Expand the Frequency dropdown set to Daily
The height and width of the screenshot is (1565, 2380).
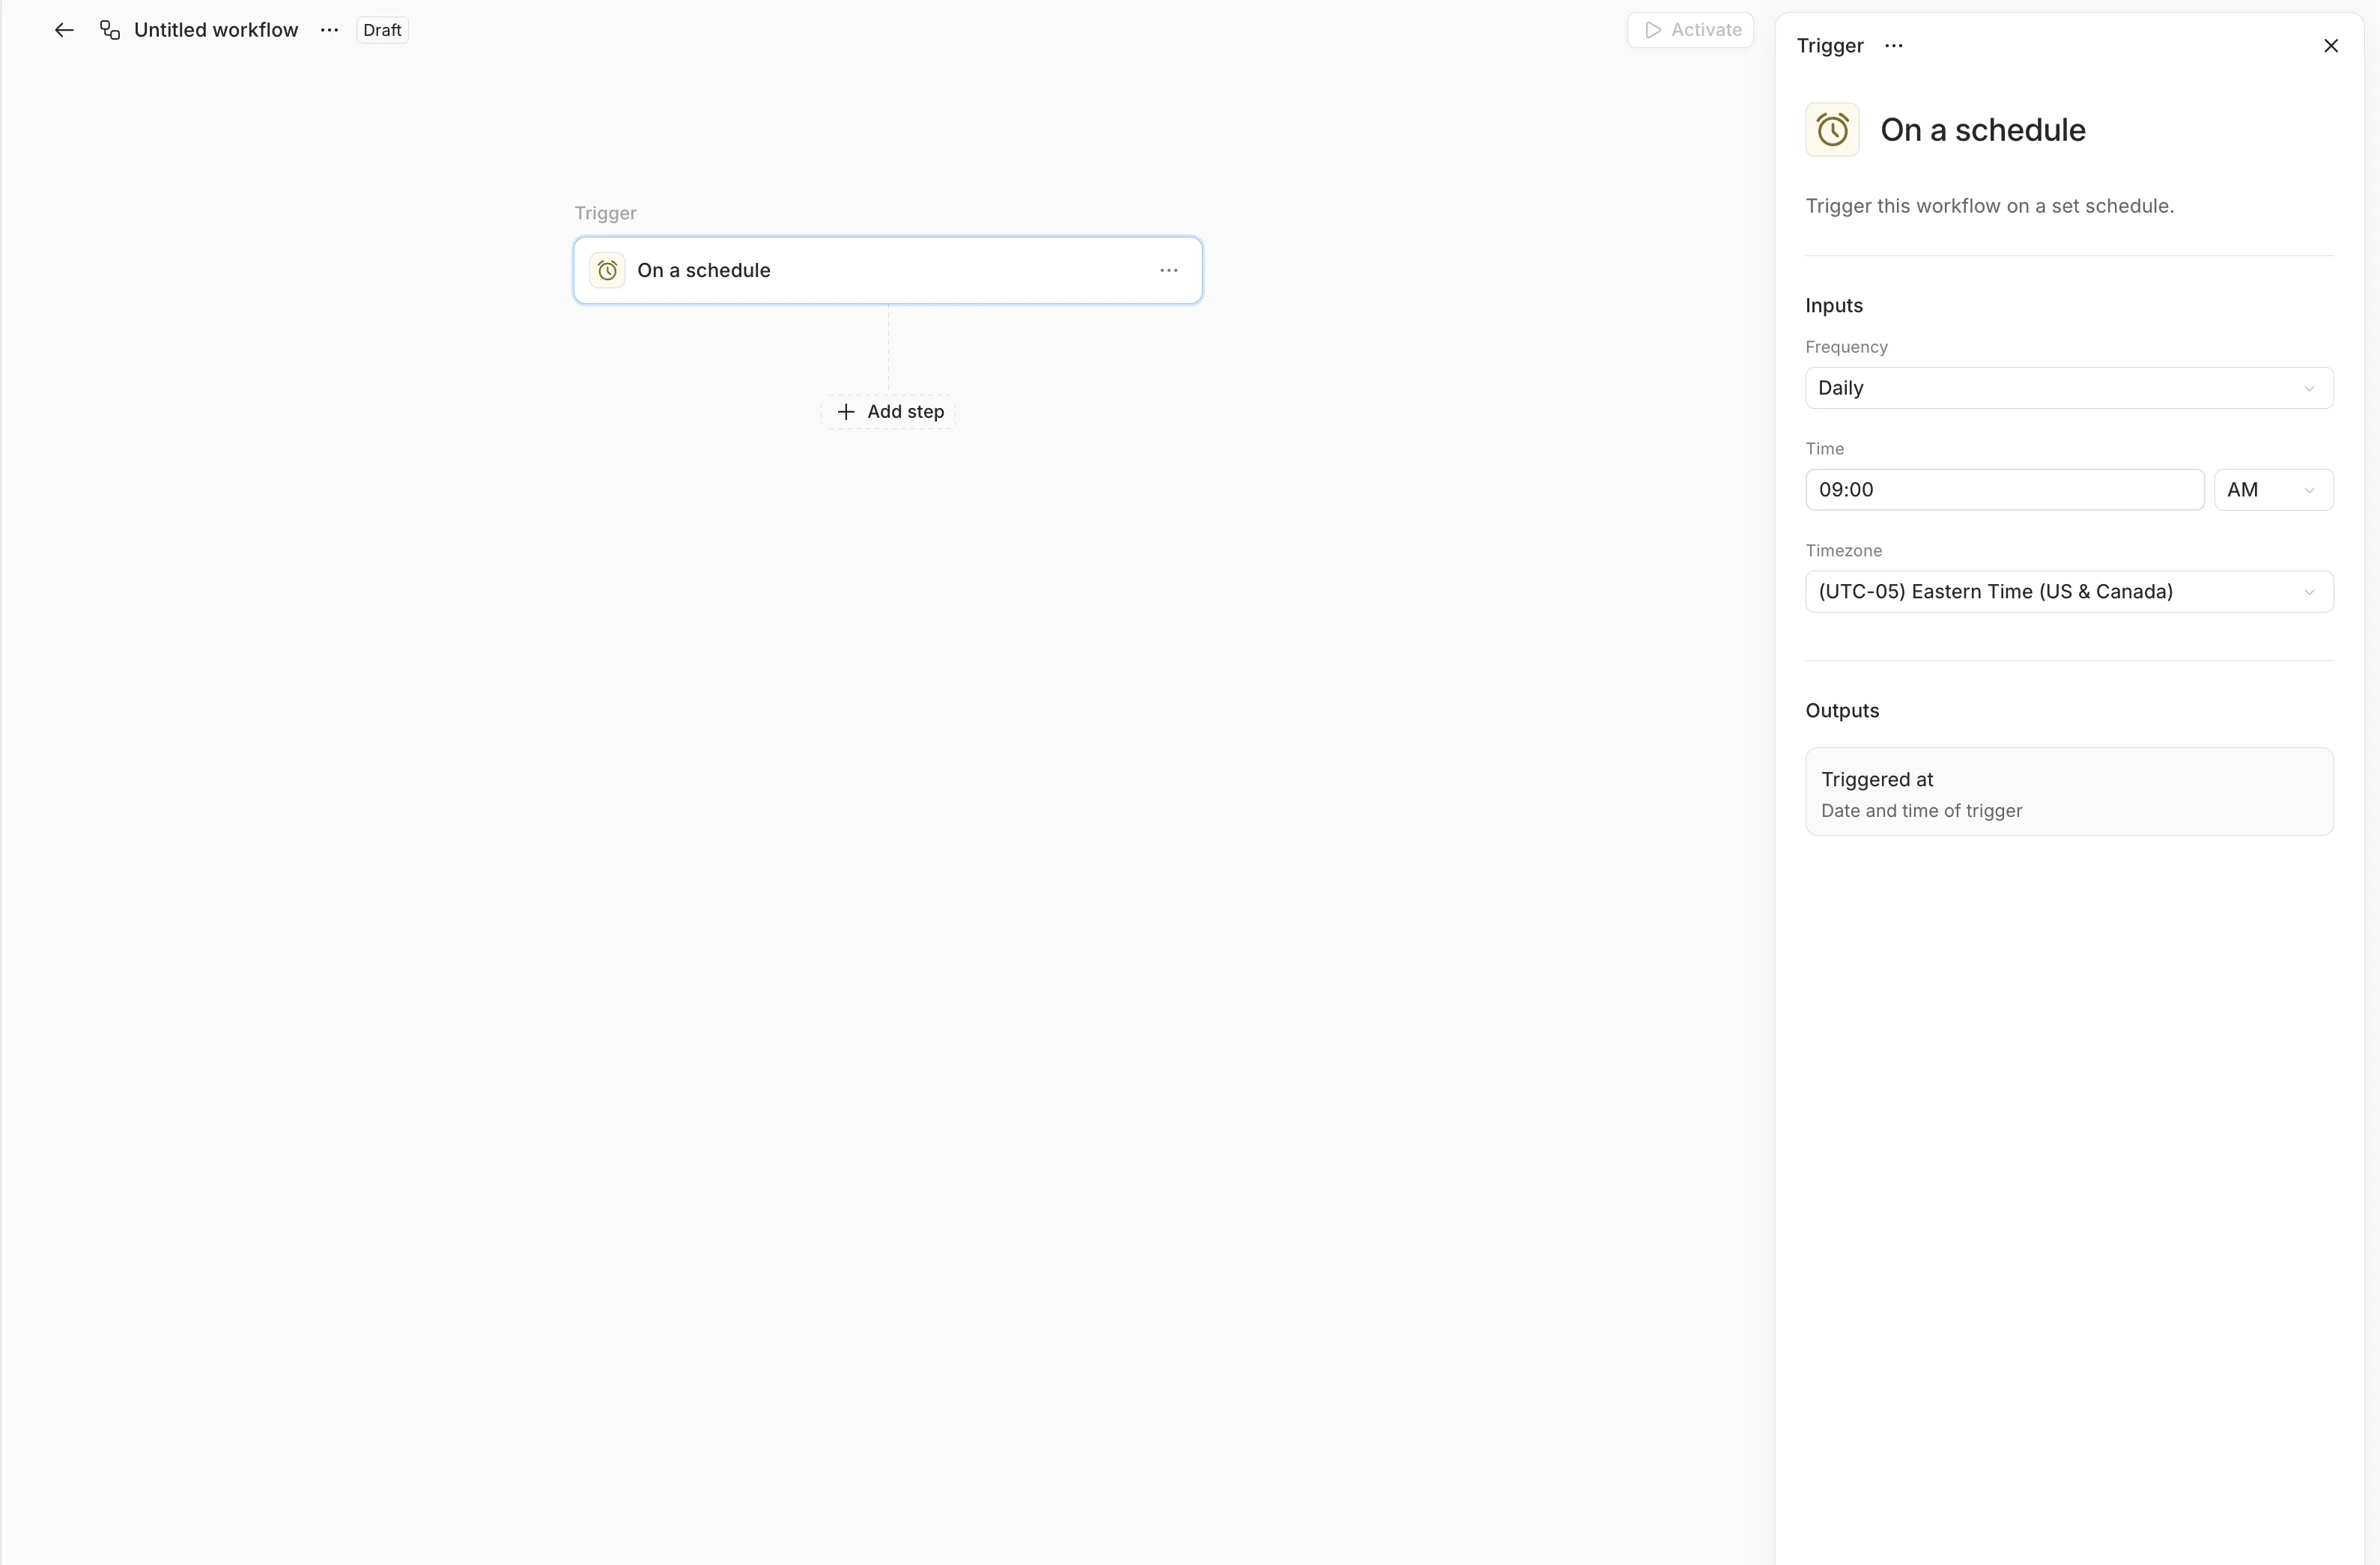tap(2068, 388)
